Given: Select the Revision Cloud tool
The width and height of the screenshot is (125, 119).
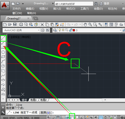Looking at the screenshot, I should (3, 71).
